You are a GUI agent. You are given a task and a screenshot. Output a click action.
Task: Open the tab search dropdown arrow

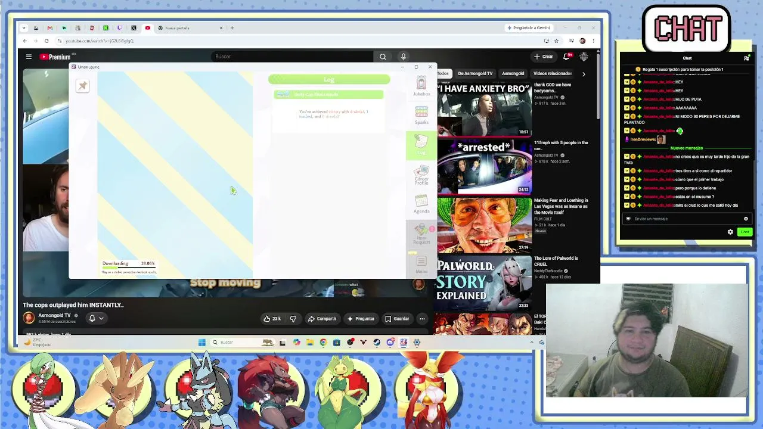(x=24, y=28)
